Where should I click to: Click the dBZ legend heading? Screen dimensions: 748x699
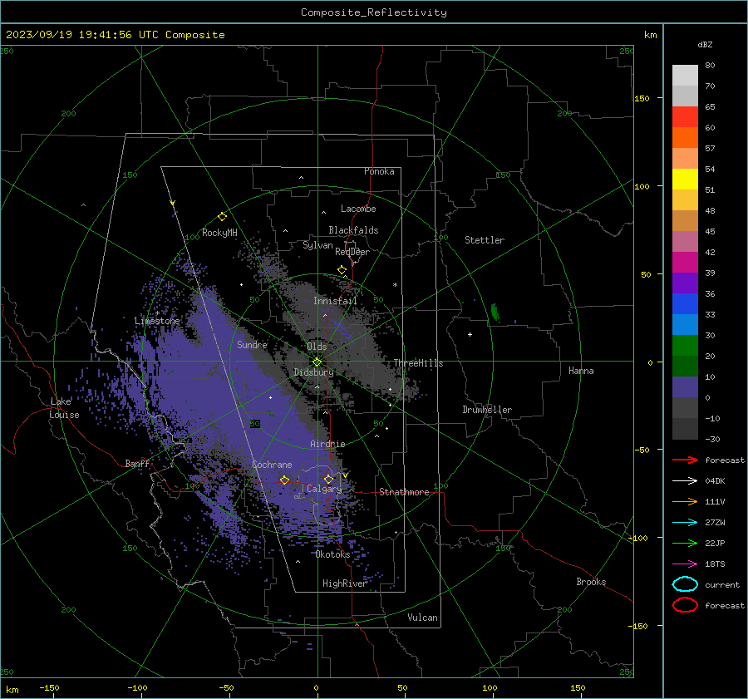[x=705, y=44]
